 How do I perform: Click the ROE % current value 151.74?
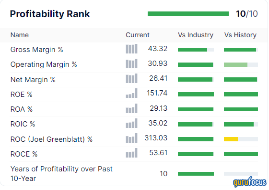tap(157, 93)
